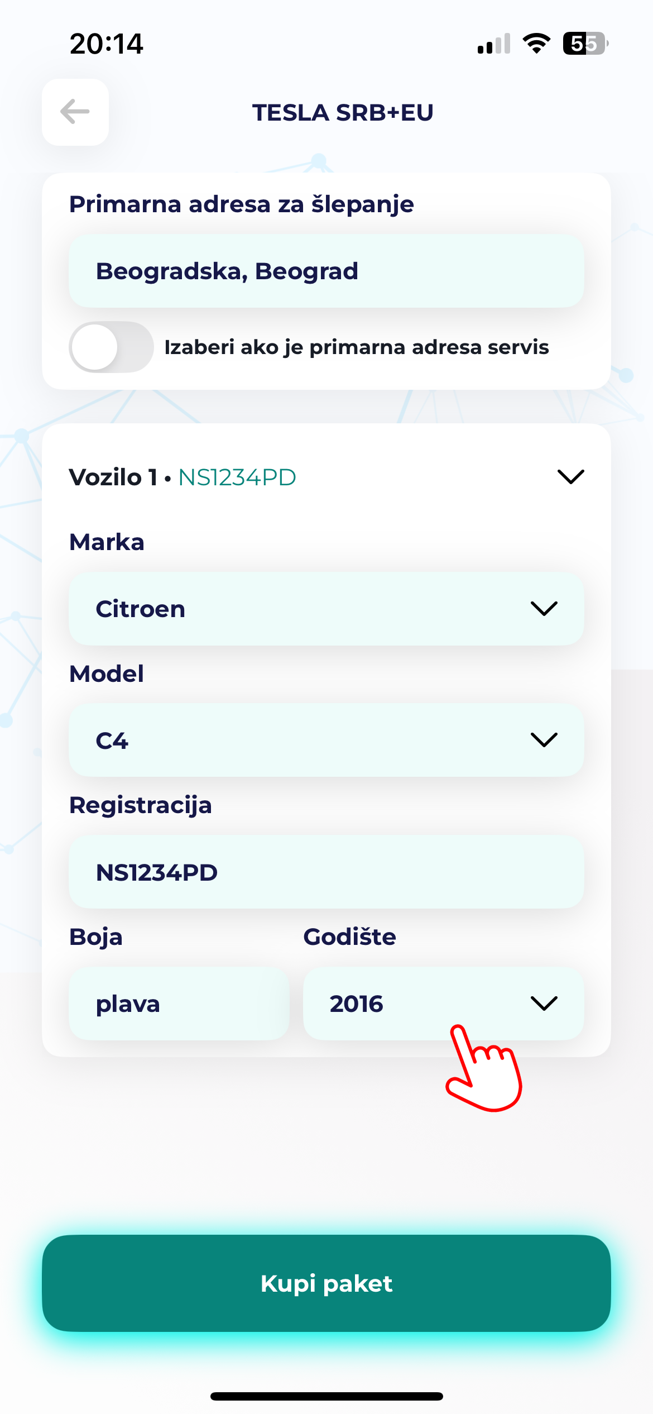
Task: Edit the Registracija field NS1234PD
Action: (326, 872)
